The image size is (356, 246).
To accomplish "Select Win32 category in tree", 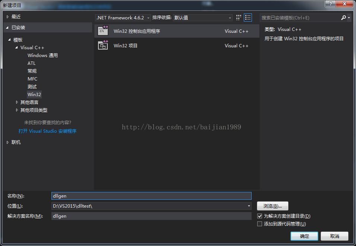I will coord(34,94).
